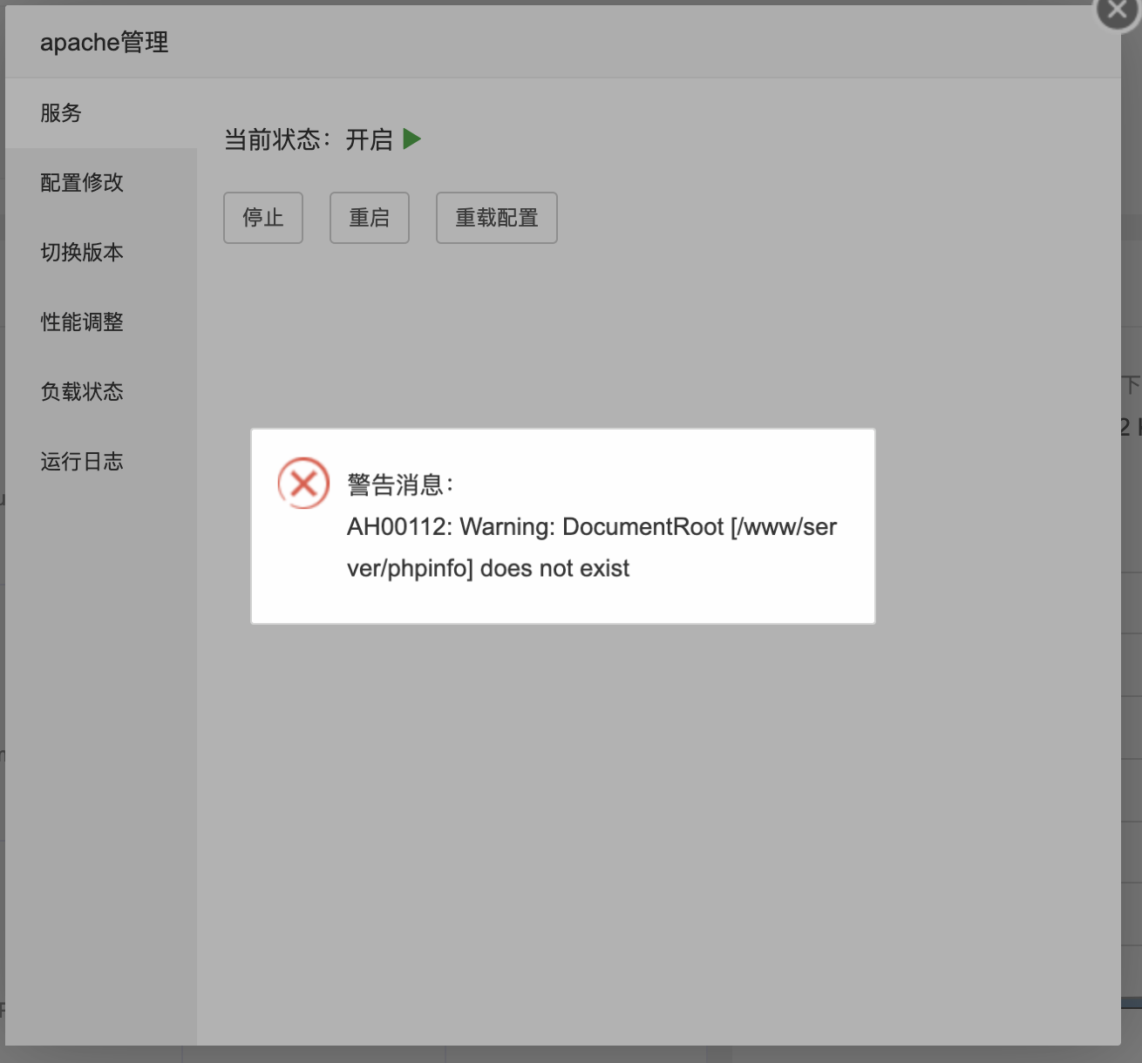Click the 重启 button
The width and height of the screenshot is (1142, 1063).
coord(369,218)
